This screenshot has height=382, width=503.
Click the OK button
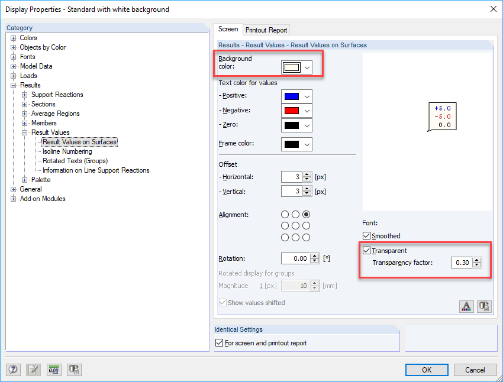tap(427, 369)
